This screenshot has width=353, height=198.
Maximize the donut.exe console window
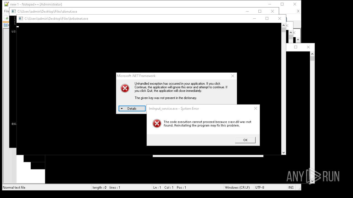click(x=260, y=11)
